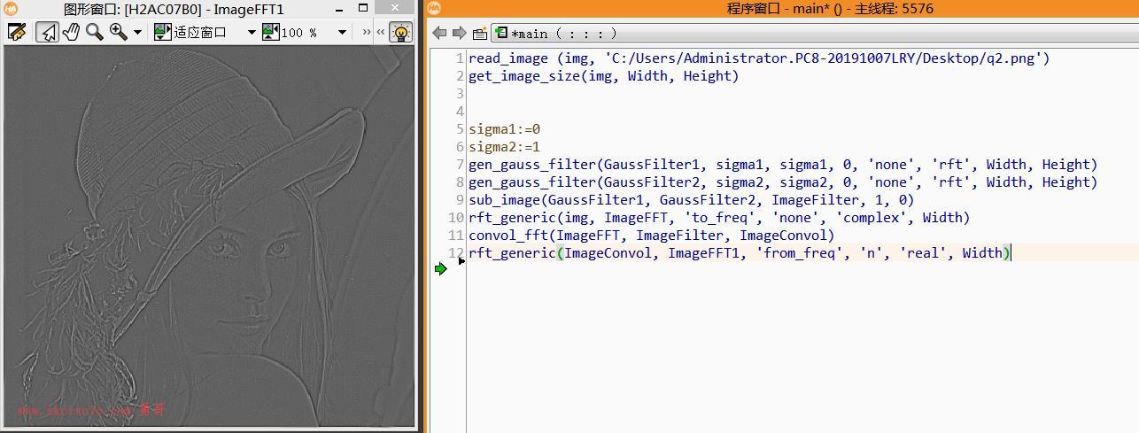Click the Lena image in graphics window

coord(209,236)
